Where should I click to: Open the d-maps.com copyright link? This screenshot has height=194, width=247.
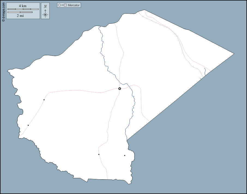[x=3, y=11]
